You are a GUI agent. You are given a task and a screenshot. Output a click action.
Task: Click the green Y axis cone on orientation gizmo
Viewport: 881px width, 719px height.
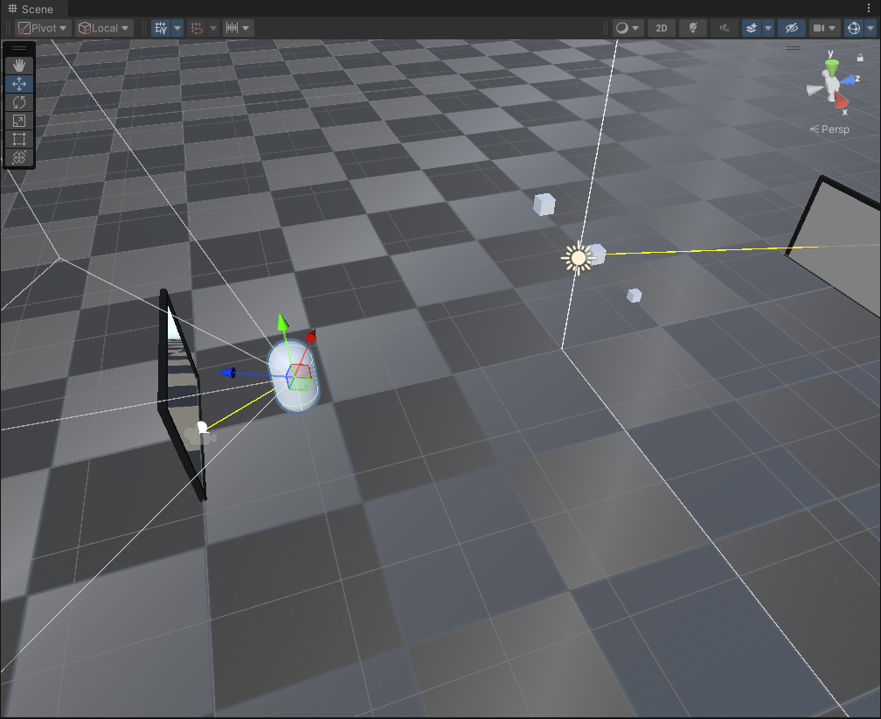point(831,66)
